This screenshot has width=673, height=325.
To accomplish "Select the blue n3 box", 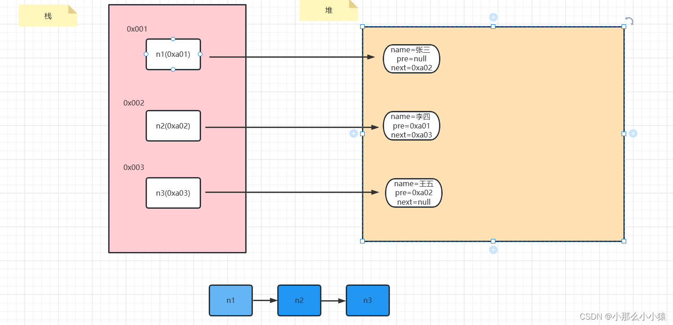I will click(x=368, y=300).
